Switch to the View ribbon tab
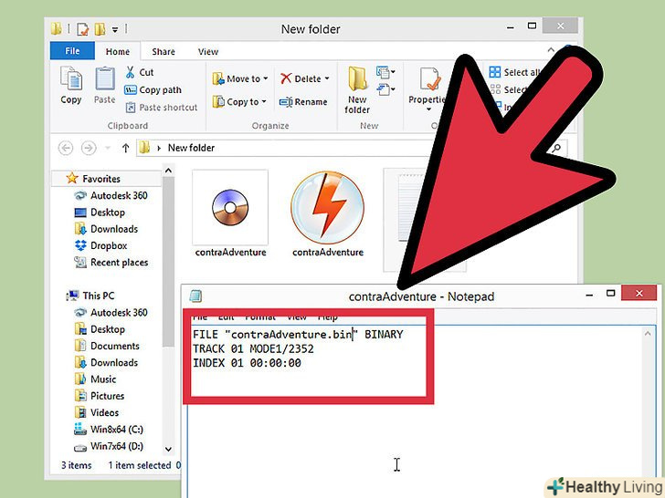The image size is (665, 498). pyautogui.click(x=208, y=52)
